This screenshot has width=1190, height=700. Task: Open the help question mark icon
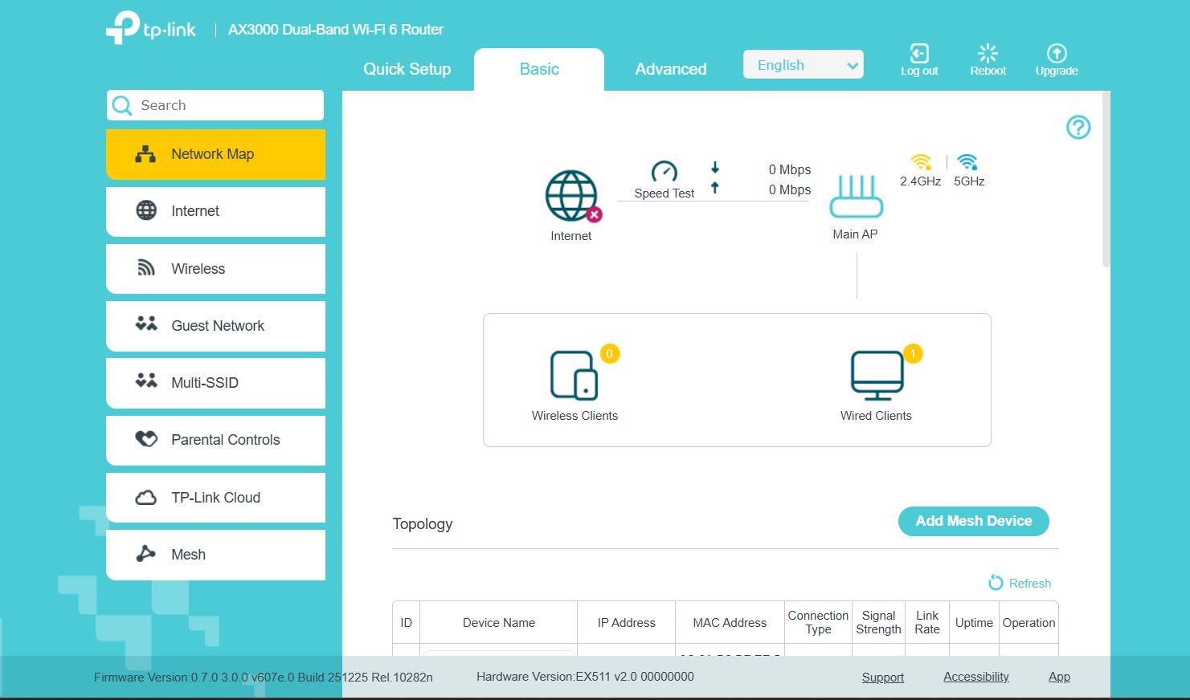click(1078, 127)
